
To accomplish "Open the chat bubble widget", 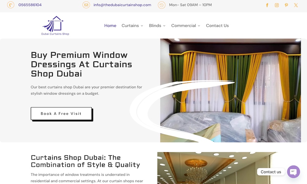I will click(293, 172).
